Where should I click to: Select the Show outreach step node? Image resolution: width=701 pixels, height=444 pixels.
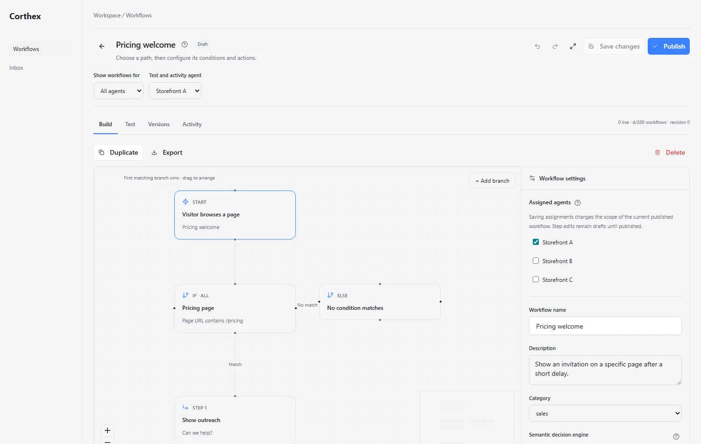[x=235, y=420]
